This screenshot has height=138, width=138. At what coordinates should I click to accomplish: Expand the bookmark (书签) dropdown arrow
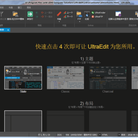point(59,21)
